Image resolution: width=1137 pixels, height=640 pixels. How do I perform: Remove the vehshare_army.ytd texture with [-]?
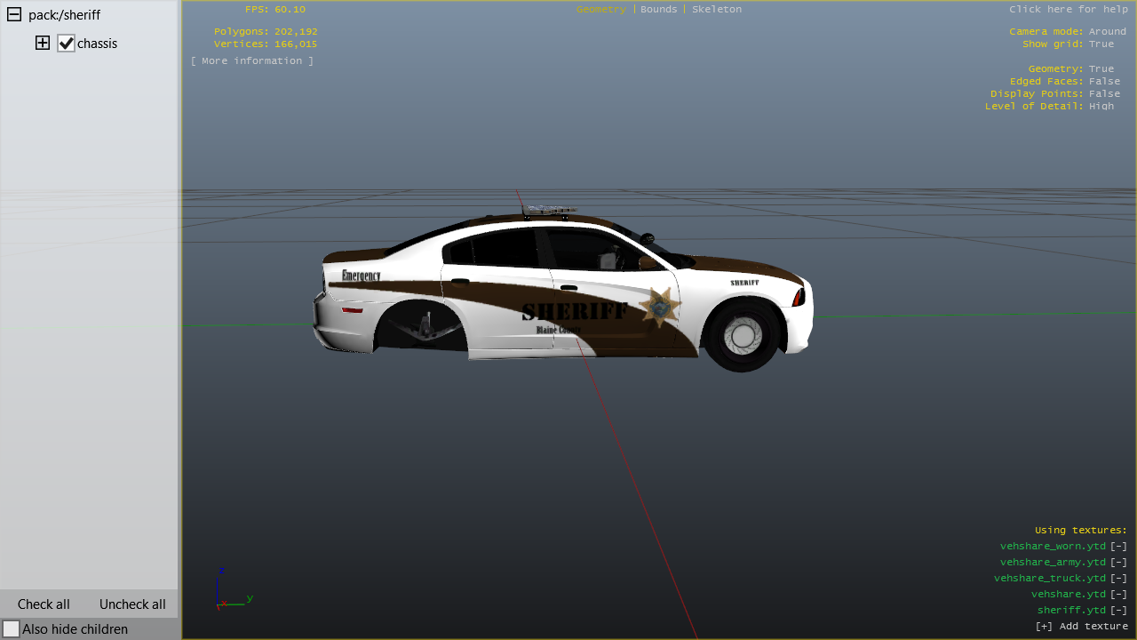point(1118,562)
